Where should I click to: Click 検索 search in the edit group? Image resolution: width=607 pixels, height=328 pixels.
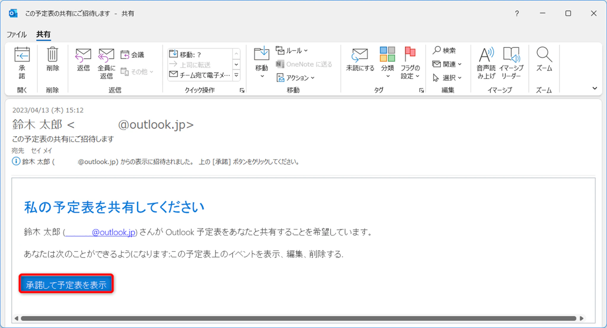tap(444, 50)
